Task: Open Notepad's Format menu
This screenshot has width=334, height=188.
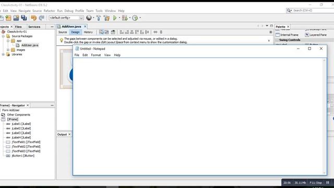Action: point(96,55)
